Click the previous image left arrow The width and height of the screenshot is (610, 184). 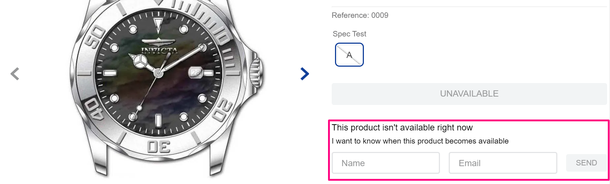tap(15, 74)
